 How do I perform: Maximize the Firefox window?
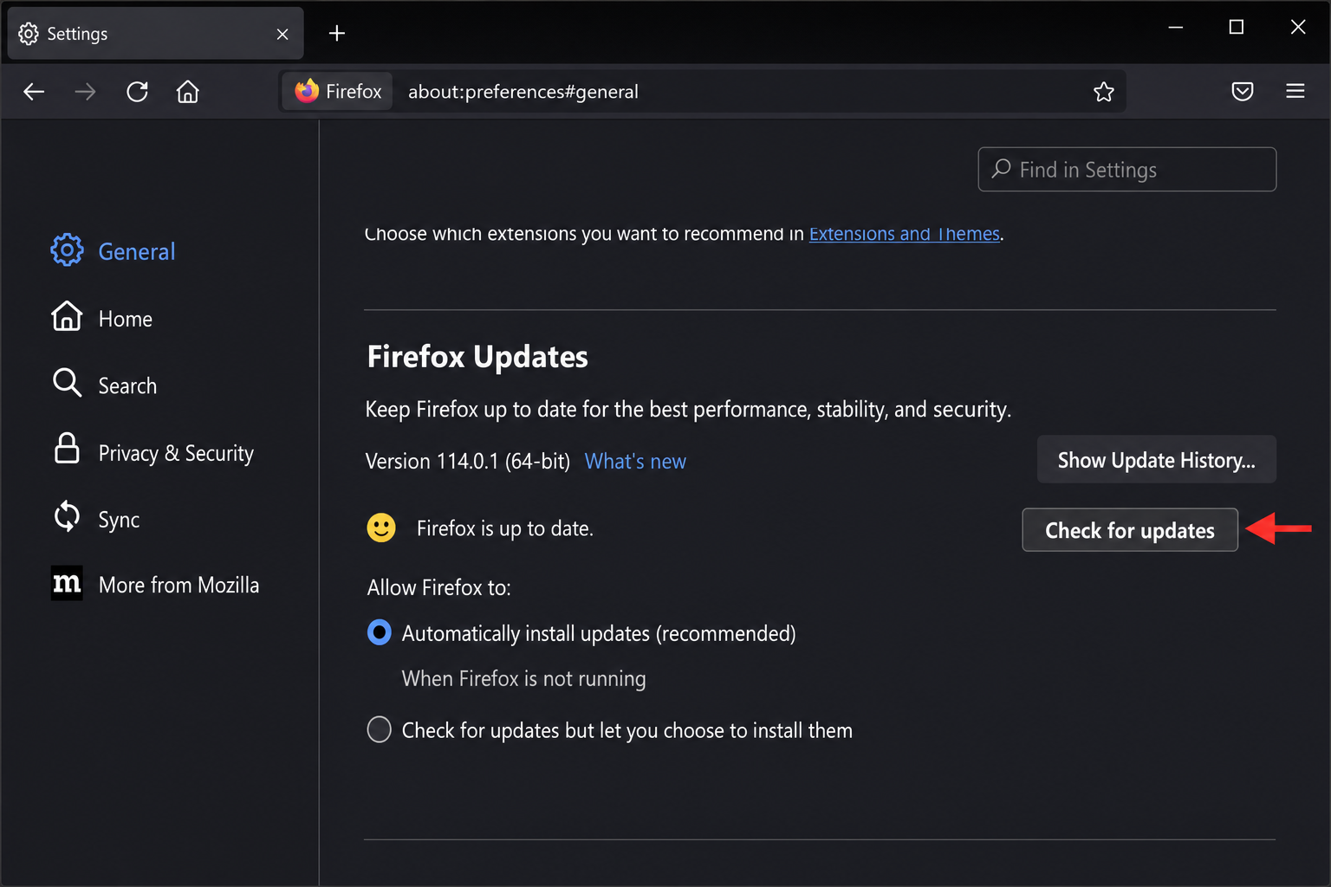pyautogui.click(x=1237, y=28)
